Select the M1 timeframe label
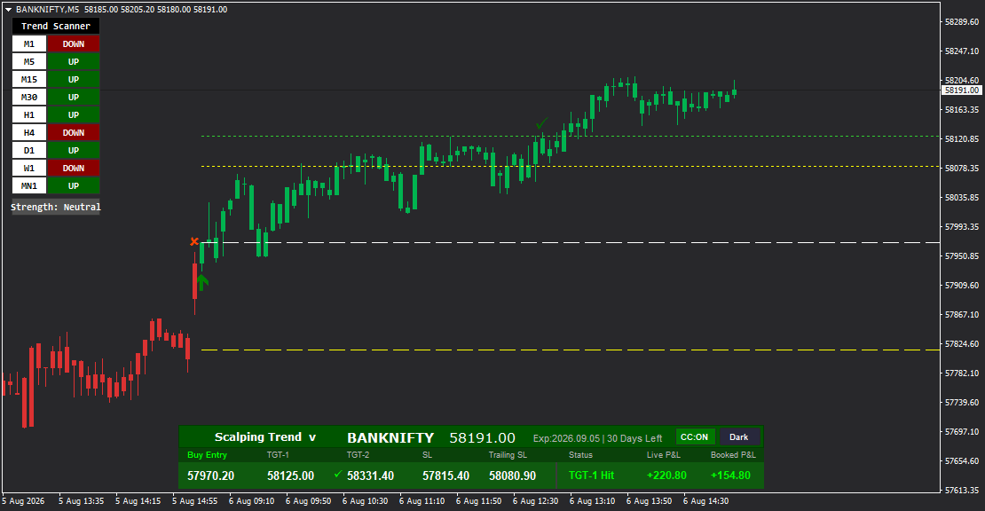985x511 pixels. pyautogui.click(x=29, y=44)
